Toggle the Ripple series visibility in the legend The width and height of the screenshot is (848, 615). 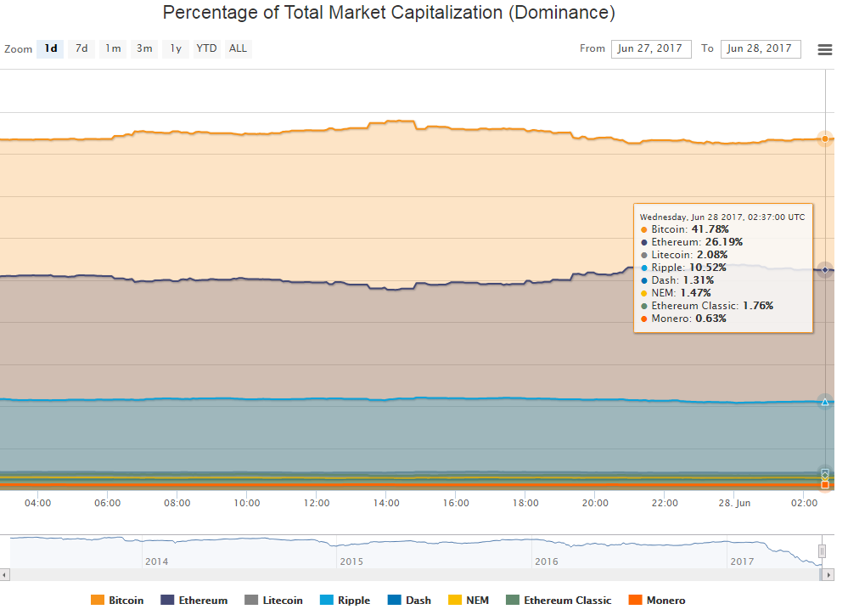(x=345, y=601)
